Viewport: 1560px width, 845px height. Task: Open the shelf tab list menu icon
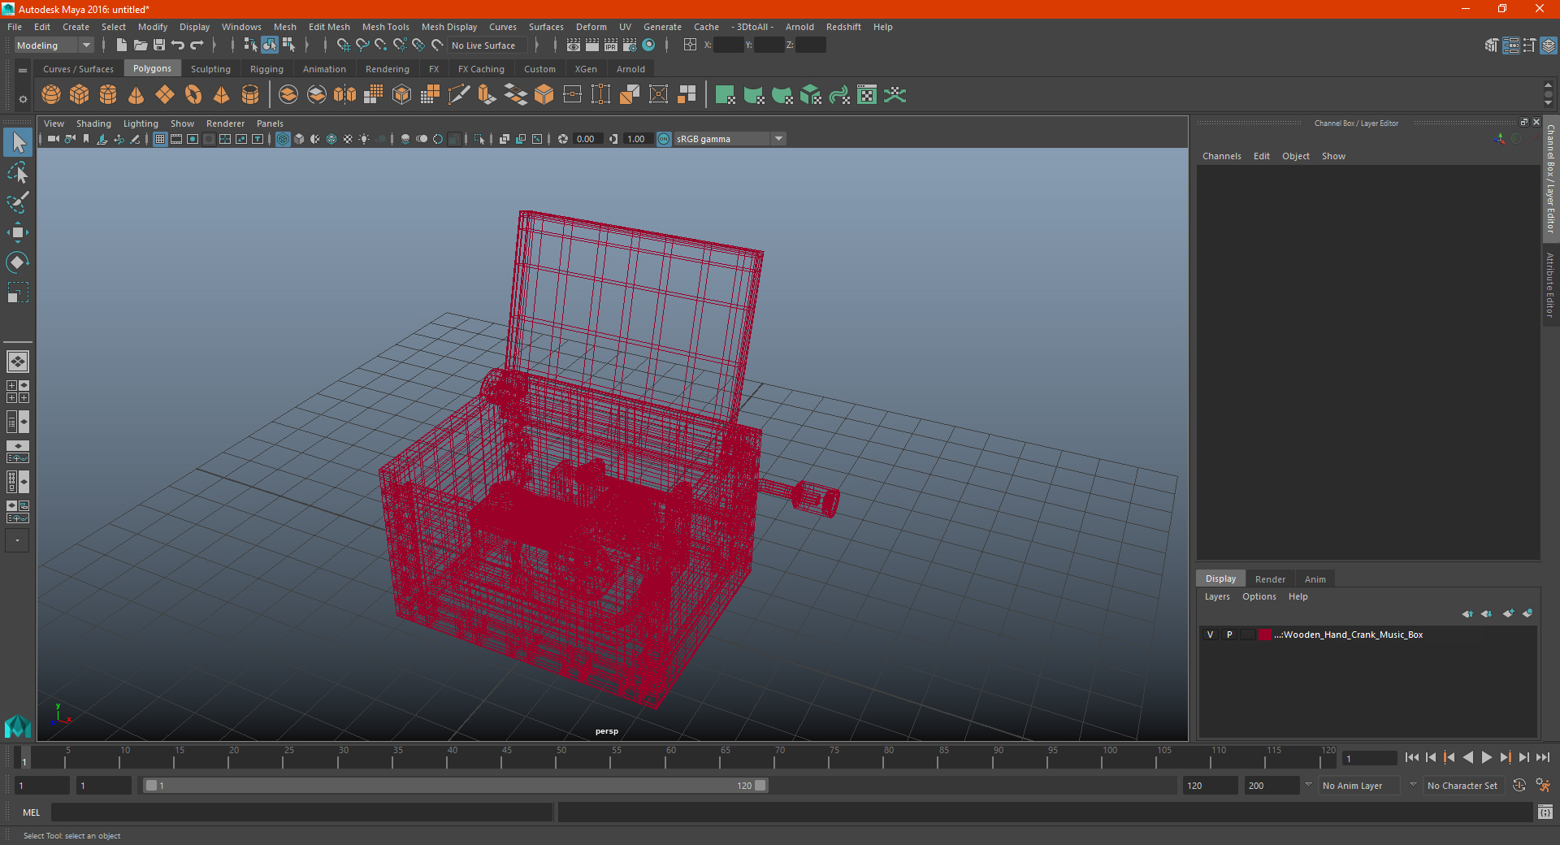click(23, 71)
